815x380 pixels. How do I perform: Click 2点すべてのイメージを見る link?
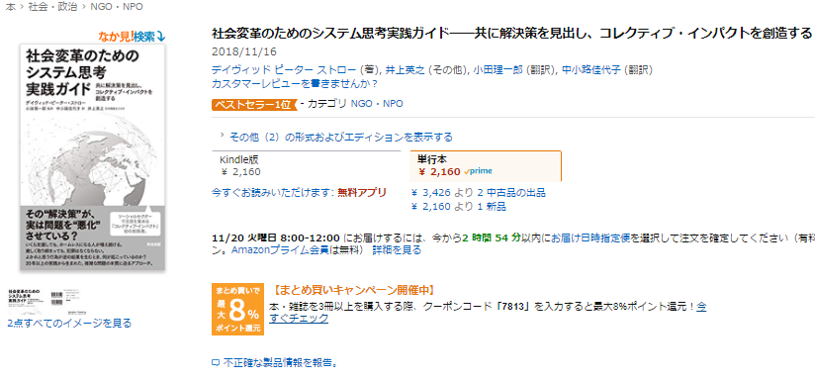click(69, 324)
